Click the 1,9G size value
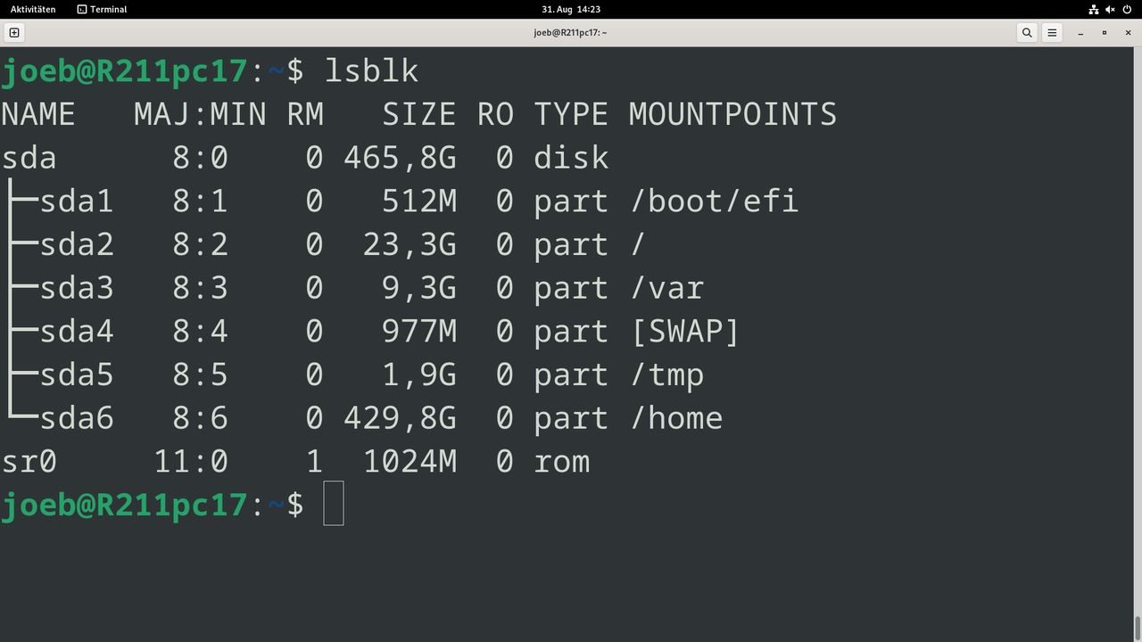The image size is (1142, 642). pyautogui.click(x=419, y=375)
